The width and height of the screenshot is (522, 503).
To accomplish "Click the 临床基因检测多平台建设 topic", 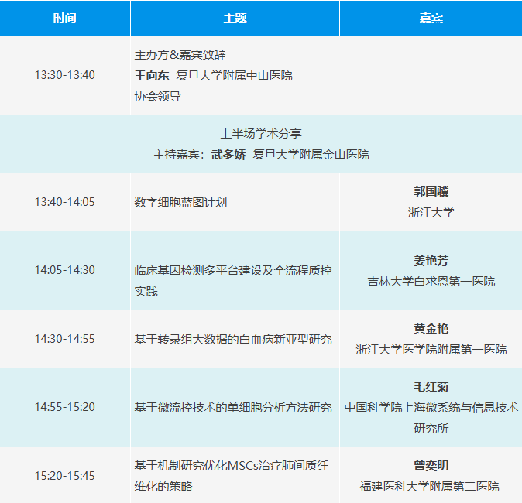I will pos(232,271).
